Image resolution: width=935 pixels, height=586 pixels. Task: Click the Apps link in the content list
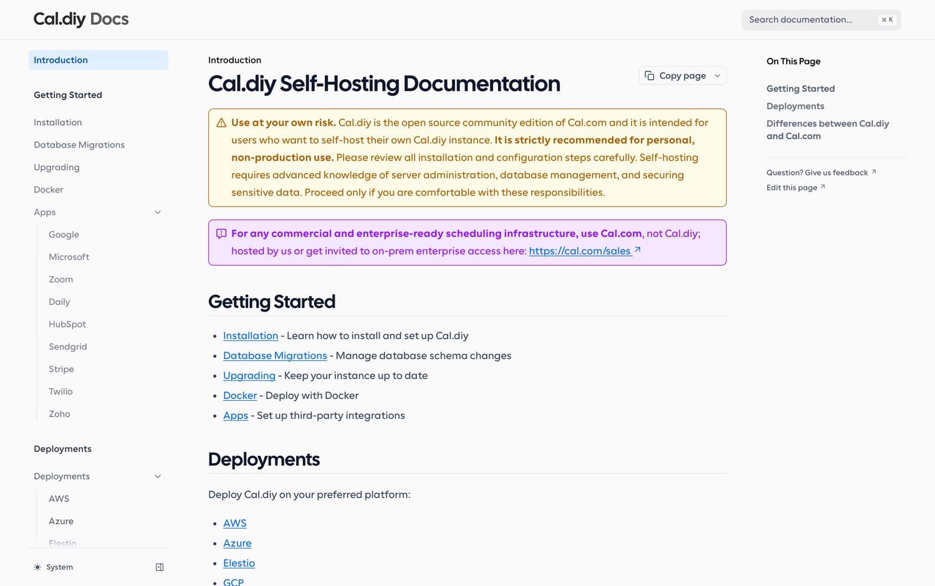tap(236, 415)
